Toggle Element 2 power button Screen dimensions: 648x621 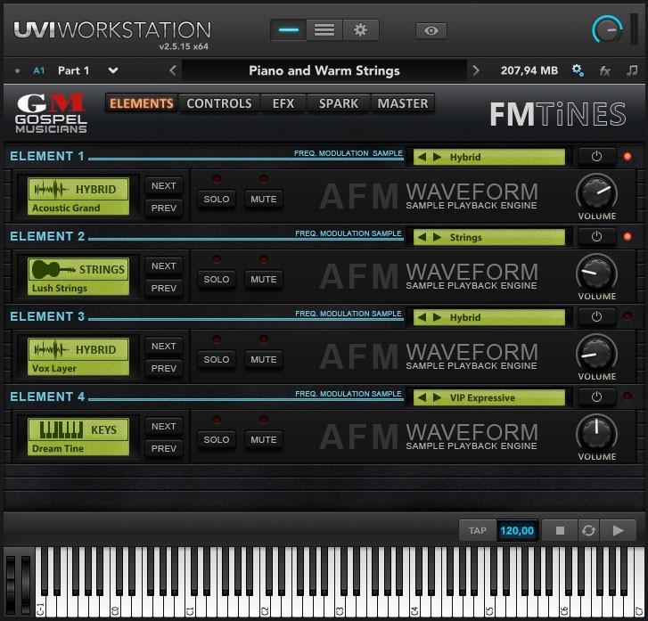[x=596, y=237]
